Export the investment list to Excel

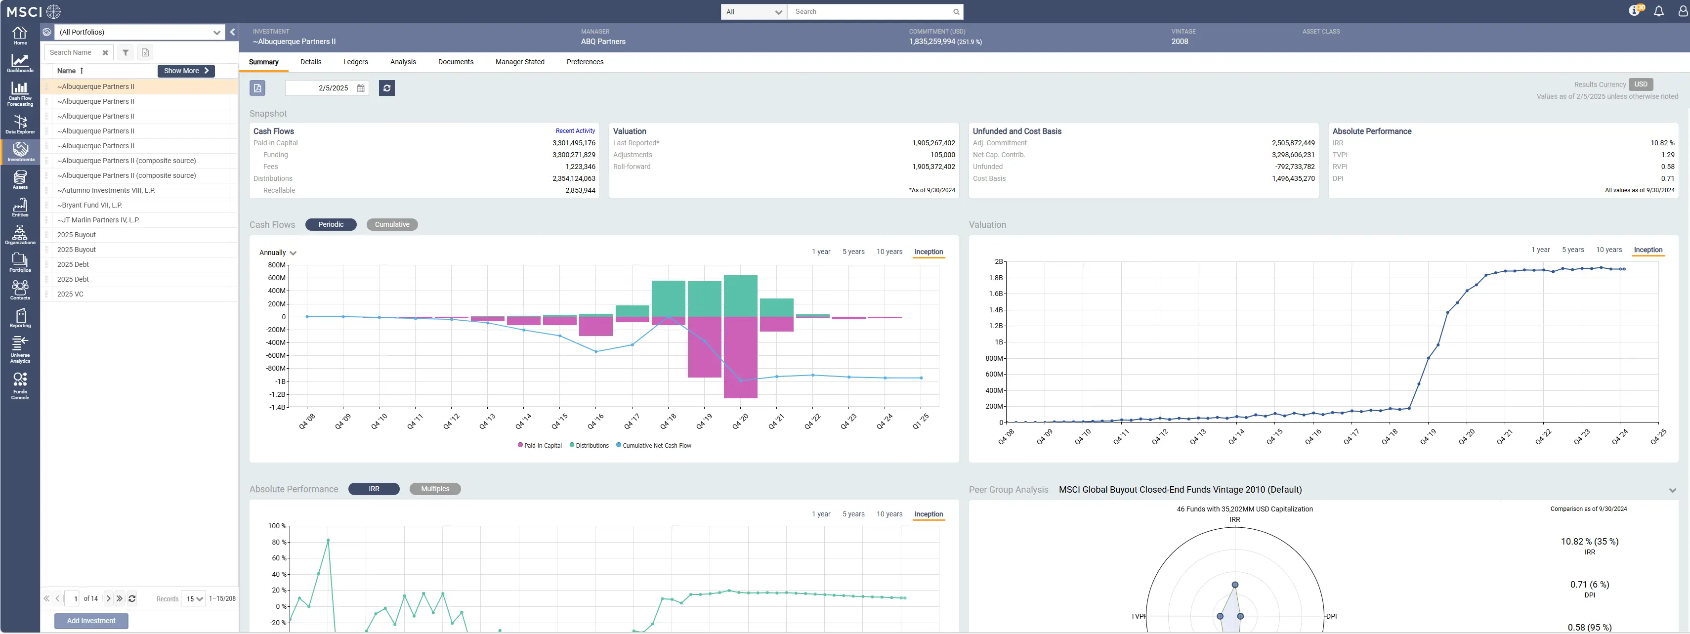pos(146,52)
